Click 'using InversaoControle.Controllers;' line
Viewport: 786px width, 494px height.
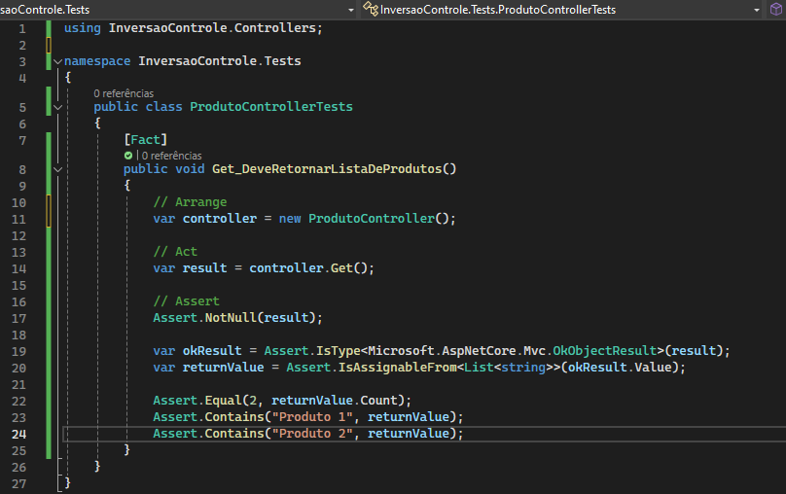[x=193, y=28]
